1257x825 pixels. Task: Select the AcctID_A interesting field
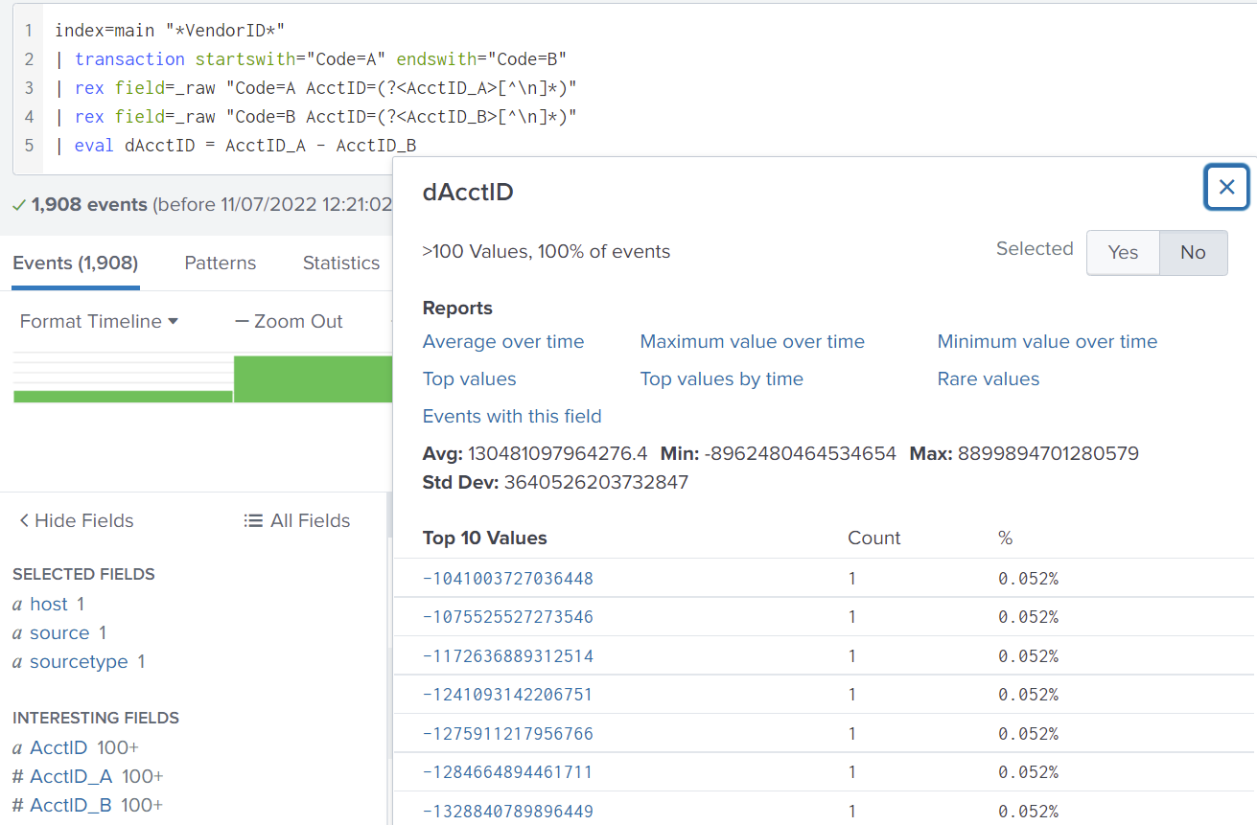coord(71,776)
